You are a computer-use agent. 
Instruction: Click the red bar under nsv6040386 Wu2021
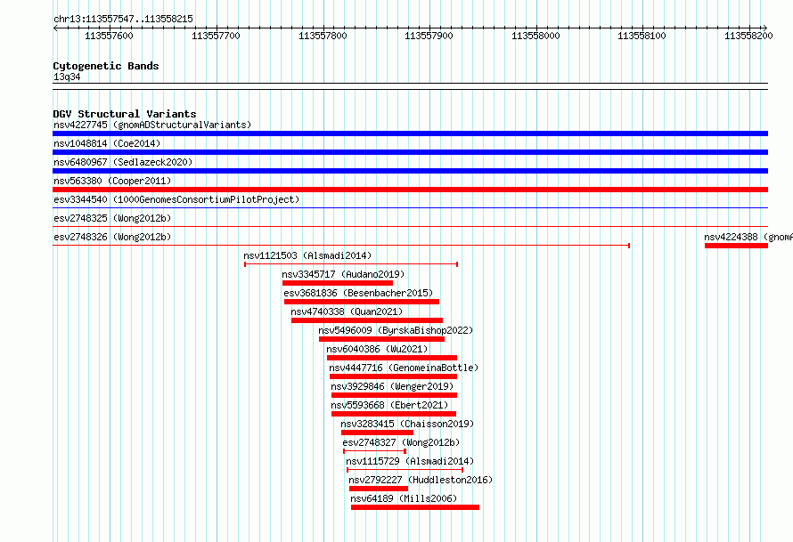coord(392,358)
